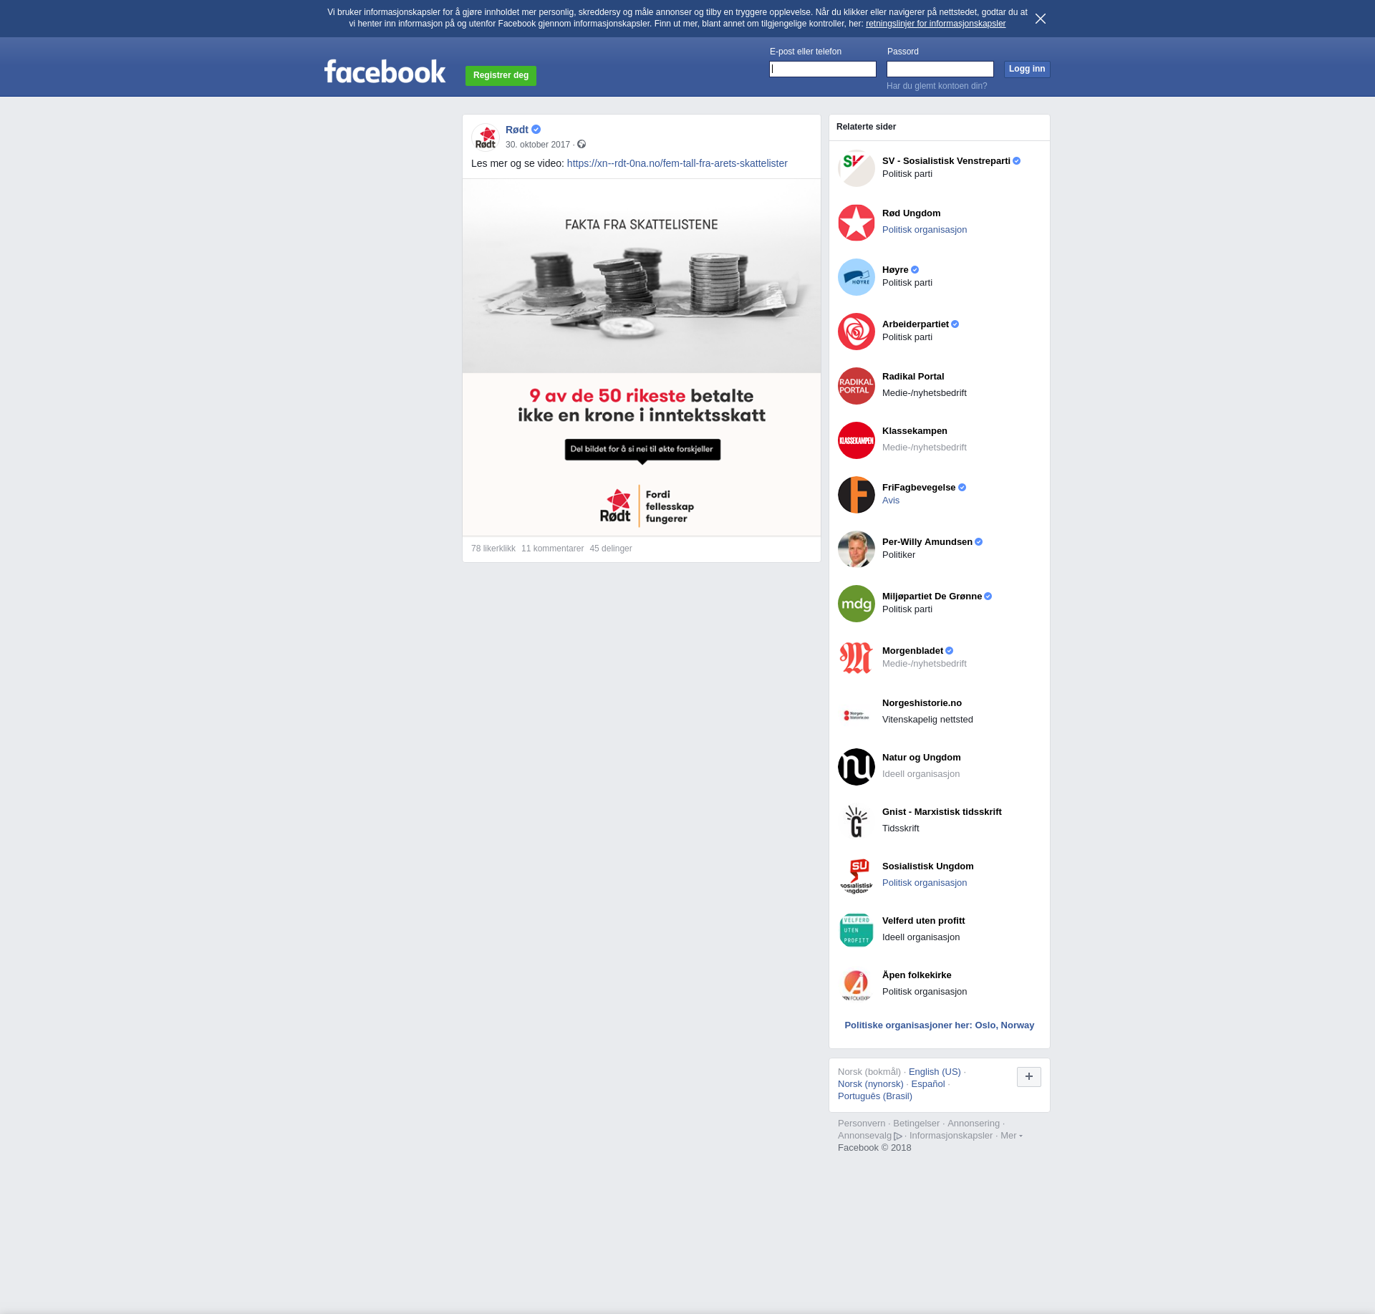Open the Informasjonskapsler footer link
The height and width of the screenshot is (1314, 1375).
pyautogui.click(x=951, y=1136)
